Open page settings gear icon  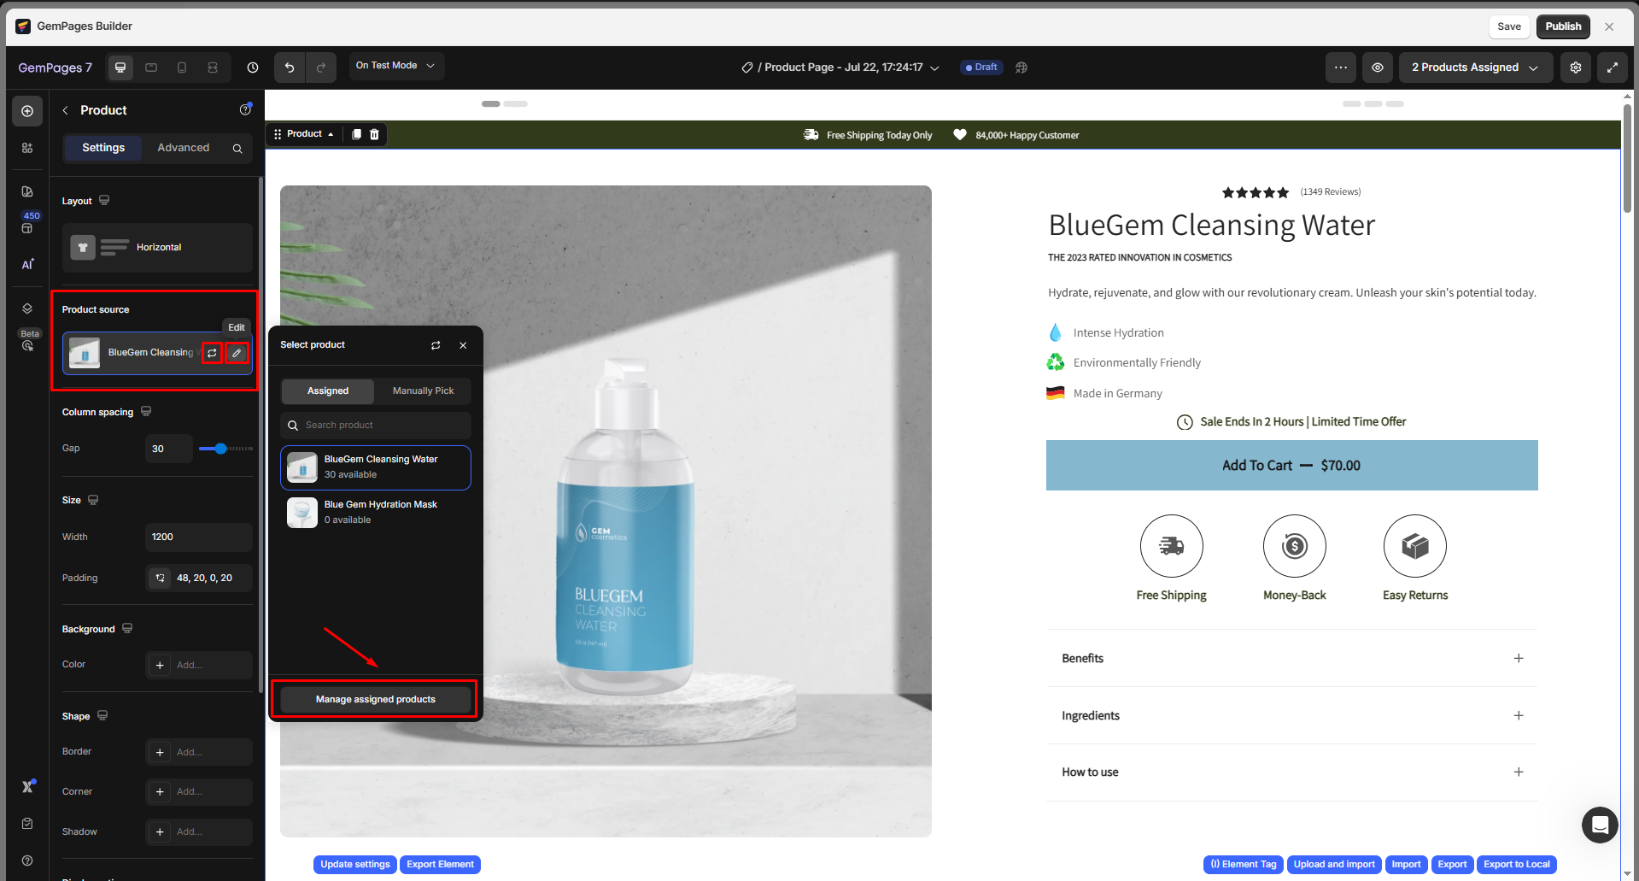tap(1575, 68)
